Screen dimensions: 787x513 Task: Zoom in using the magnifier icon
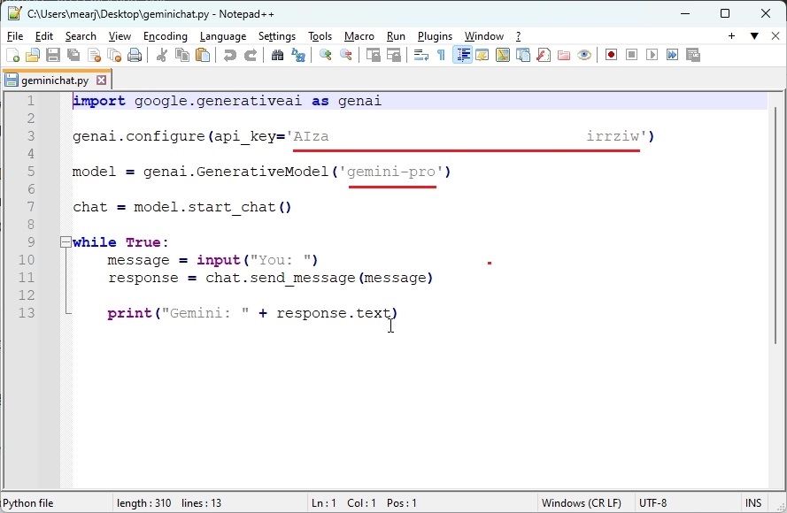pos(324,54)
